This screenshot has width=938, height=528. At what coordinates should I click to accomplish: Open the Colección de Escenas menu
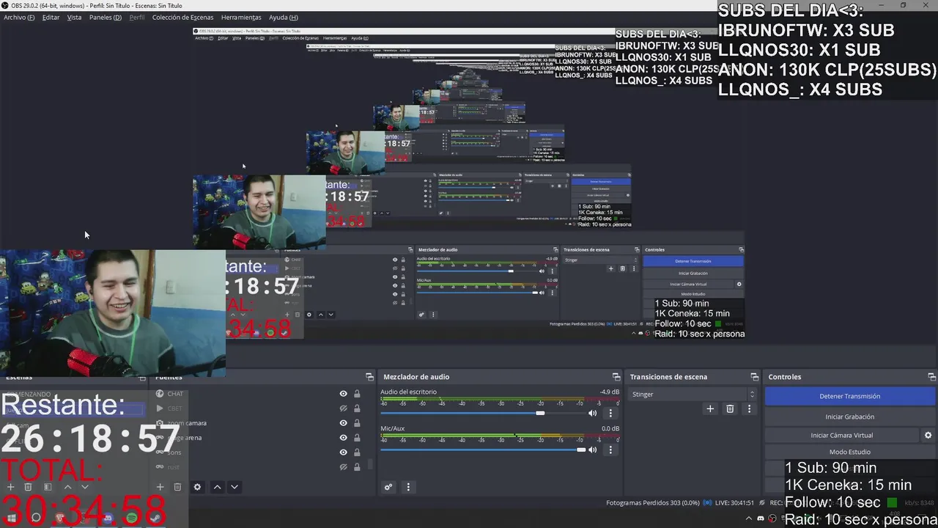tap(183, 17)
